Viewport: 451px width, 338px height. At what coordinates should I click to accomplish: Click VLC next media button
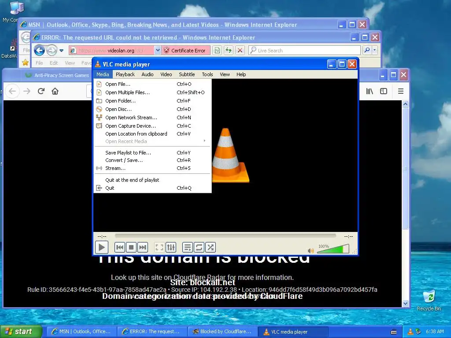143,247
